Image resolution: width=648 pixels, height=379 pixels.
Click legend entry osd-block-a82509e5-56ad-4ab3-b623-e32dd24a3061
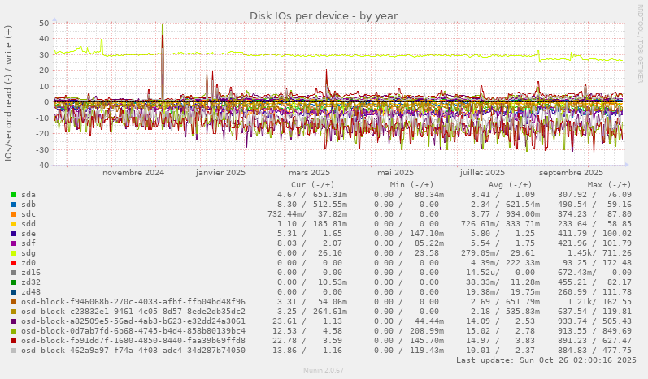pyautogui.click(x=133, y=321)
